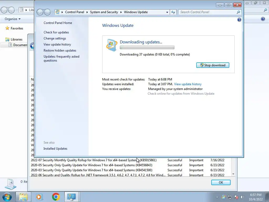This screenshot has height=202, width=269.
Task: Click the downloading updates progress bar
Action: tap(147, 47)
